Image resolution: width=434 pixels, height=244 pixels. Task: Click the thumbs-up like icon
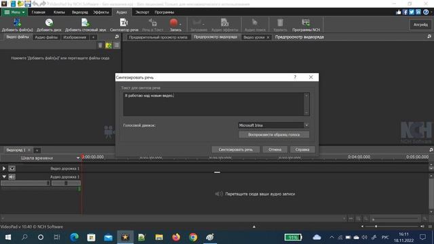[398, 12]
